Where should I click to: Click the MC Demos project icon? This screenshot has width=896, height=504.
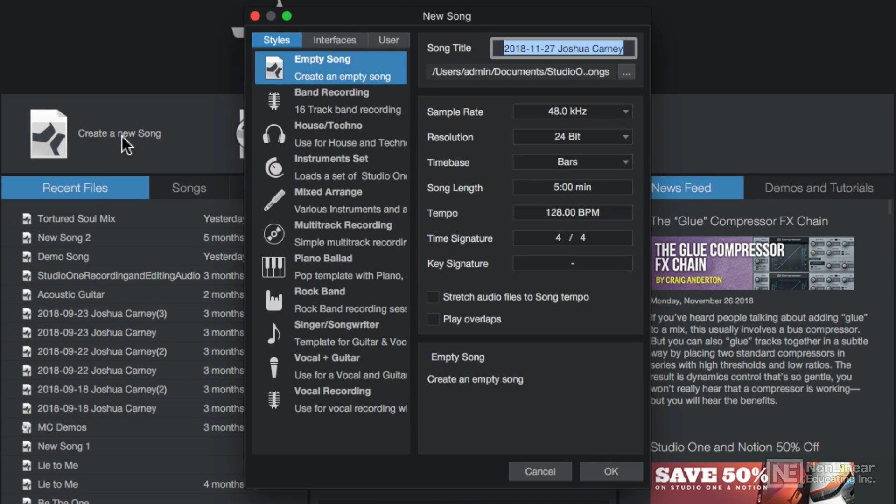(x=27, y=427)
